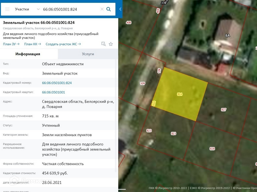Select the Информация tab
Image resolution: width=257 pixels, height=192 pixels.
click(x=28, y=54)
